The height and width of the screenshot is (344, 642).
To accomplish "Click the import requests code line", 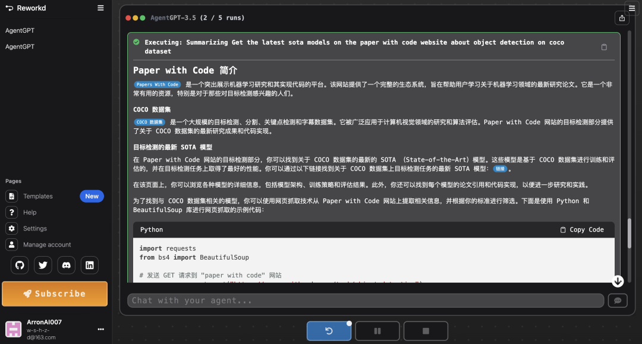I will point(168,249).
